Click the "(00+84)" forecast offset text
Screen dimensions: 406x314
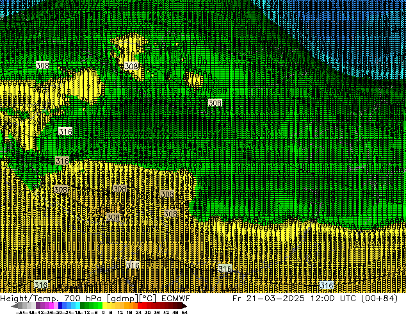click(380, 299)
